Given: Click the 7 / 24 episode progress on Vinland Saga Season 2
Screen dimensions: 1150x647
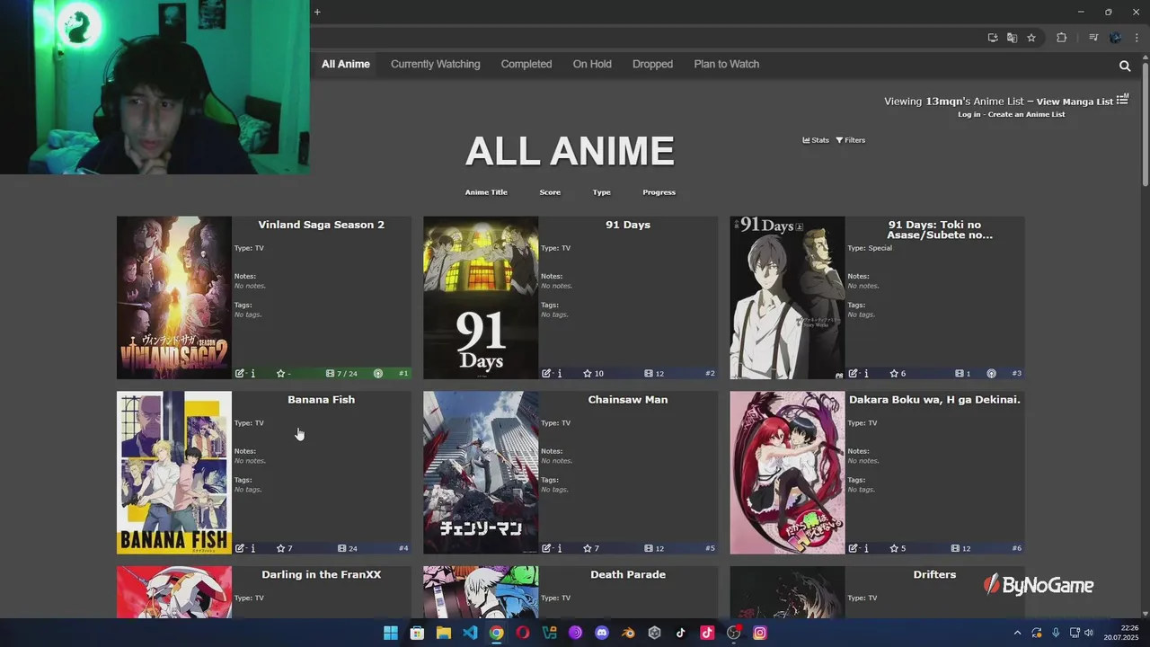Looking at the screenshot, I should 341,373.
